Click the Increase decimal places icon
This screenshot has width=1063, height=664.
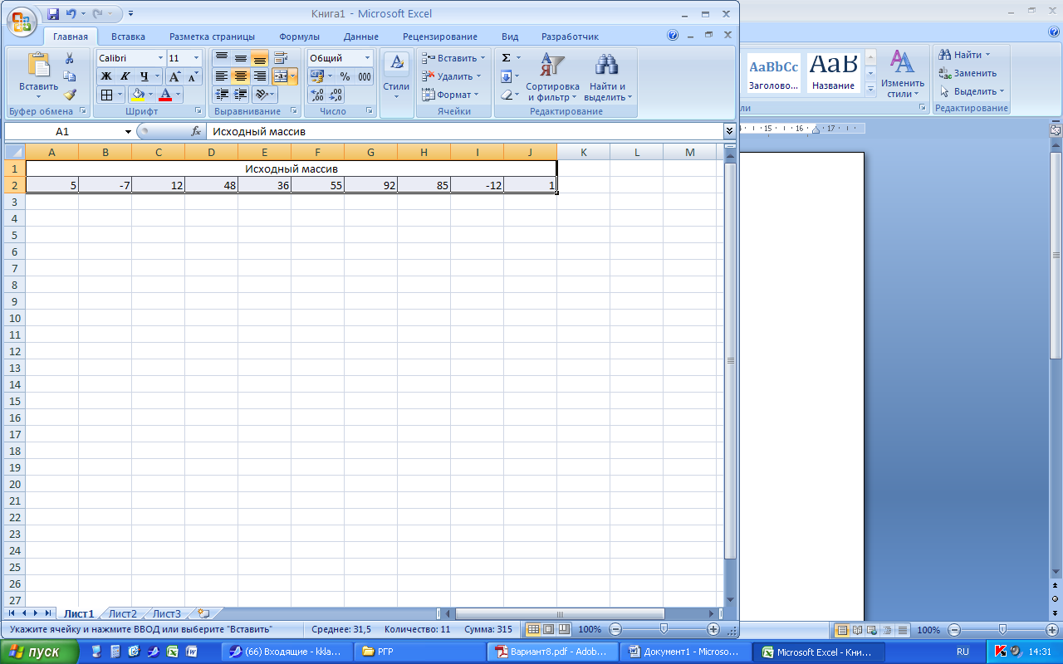coord(316,95)
